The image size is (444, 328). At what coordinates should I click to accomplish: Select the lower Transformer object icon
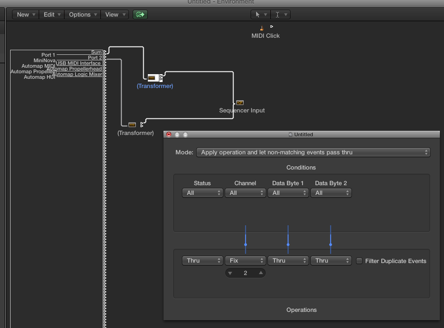pyautogui.click(x=132, y=124)
